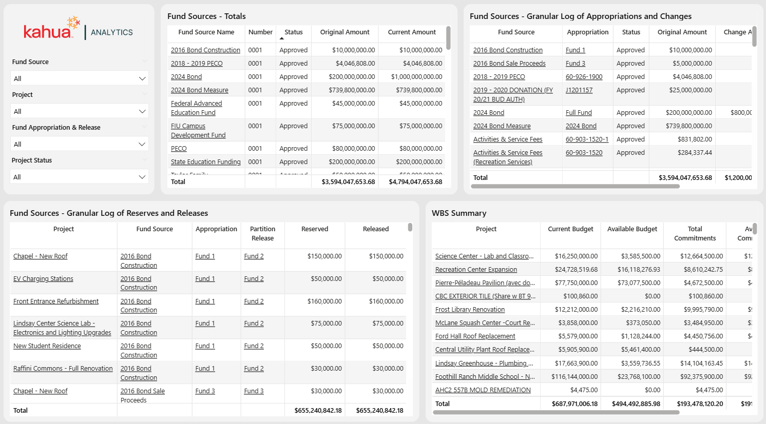Sort Reserves table by Released column header
This screenshot has width=766, height=424.
[x=375, y=229]
